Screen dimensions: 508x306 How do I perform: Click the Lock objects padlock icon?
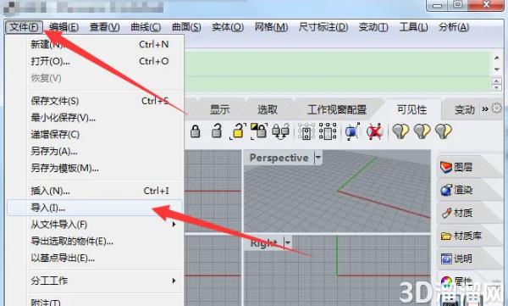coord(195,131)
